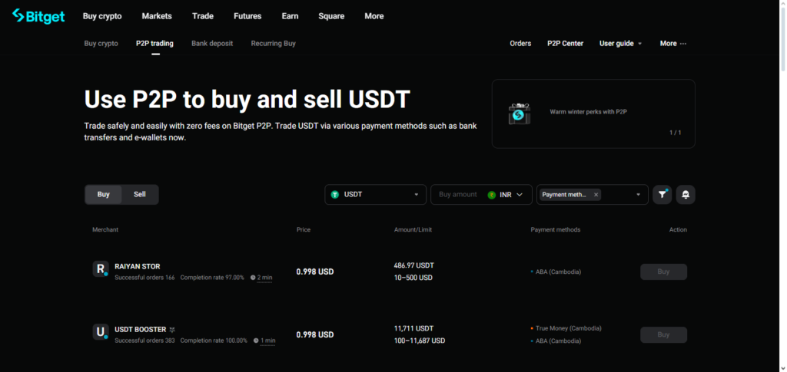787x372 pixels.
Task: Select the Sell toggle
Action: coord(140,194)
